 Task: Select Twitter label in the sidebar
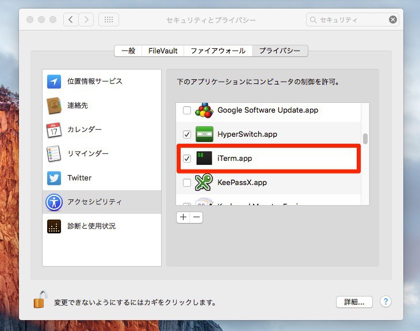(x=79, y=178)
